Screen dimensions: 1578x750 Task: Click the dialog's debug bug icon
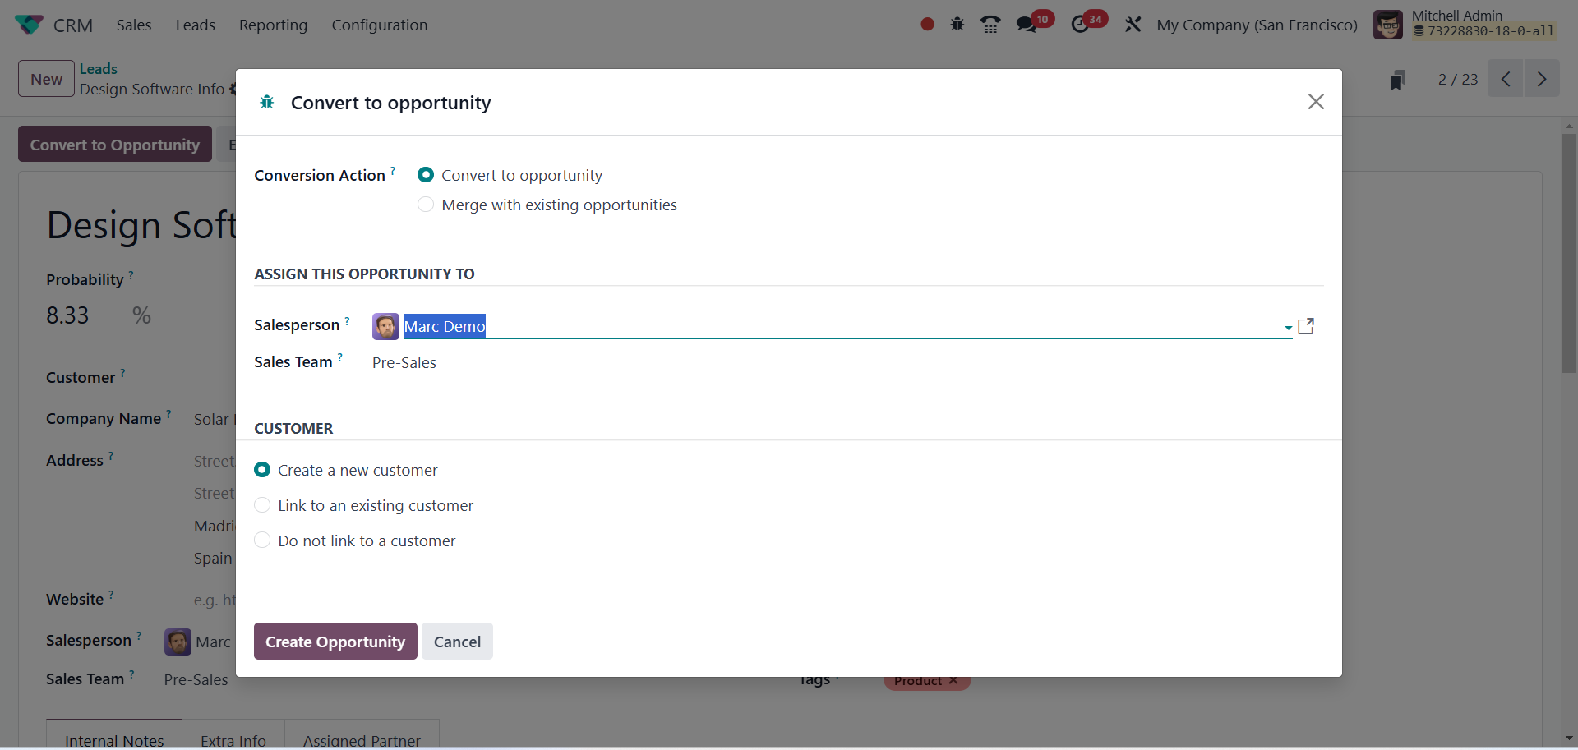(267, 102)
